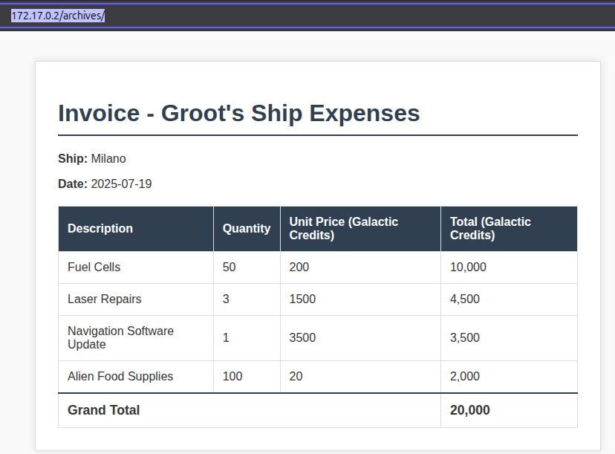Click the "Invoice - Groot's Ship Expenses" heading
The image size is (615, 454).
[x=239, y=114]
